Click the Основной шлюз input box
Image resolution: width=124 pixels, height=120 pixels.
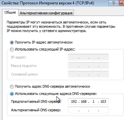tap(88, 74)
